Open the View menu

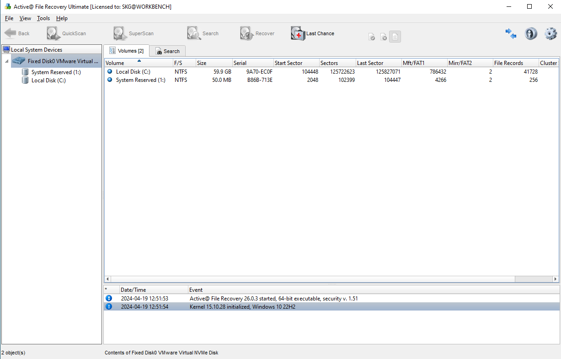pyautogui.click(x=25, y=18)
